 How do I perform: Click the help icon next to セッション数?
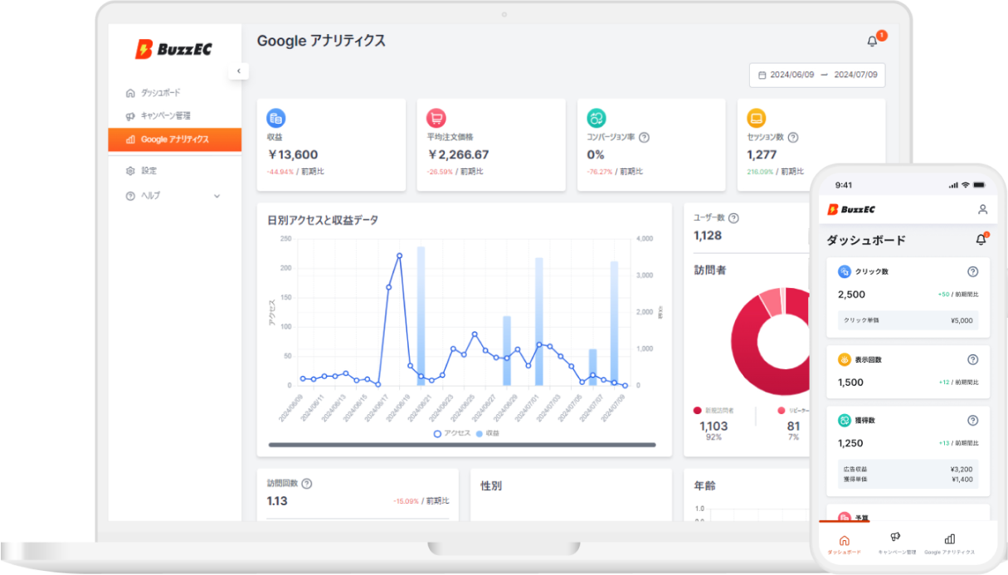(x=792, y=138)
